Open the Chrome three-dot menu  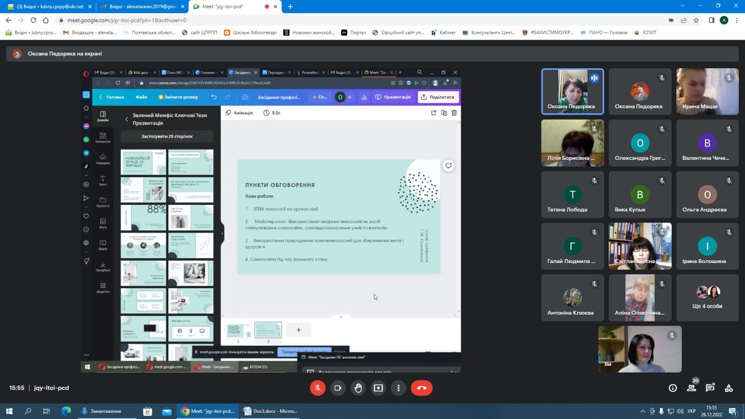click(737, 20)
